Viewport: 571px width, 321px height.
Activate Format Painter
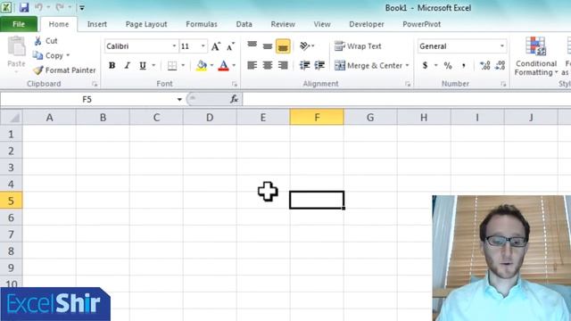point(64,70)
